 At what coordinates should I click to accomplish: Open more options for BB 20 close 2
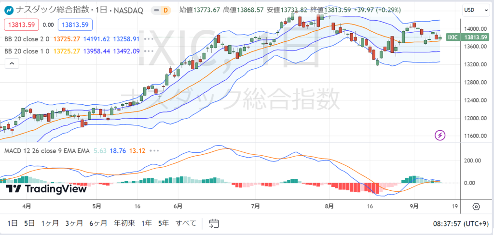pos(149,39)
